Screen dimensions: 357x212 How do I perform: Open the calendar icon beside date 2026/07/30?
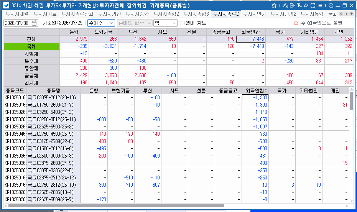coord(34,23)
